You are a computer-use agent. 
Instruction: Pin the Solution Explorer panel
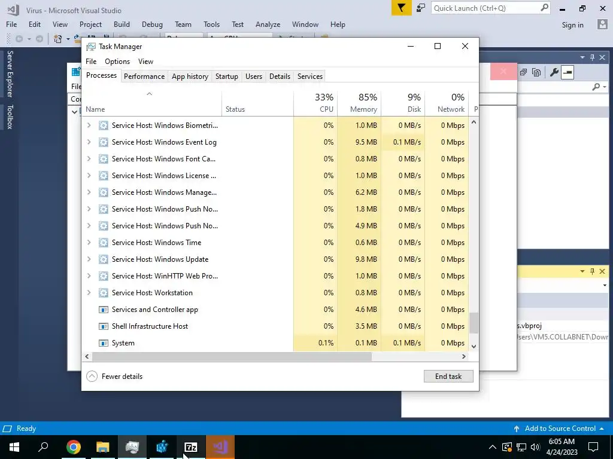pos(592,57)
